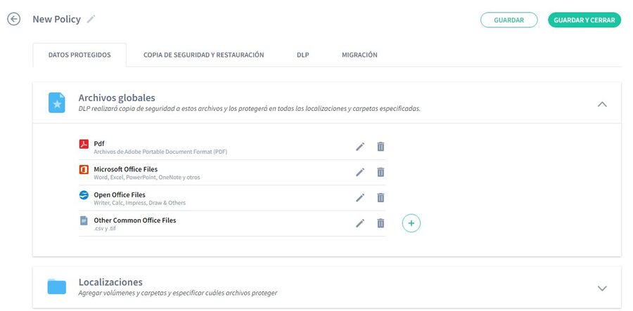
Task: Select the Localizaciones folder icon
Action: pos(56,286)
